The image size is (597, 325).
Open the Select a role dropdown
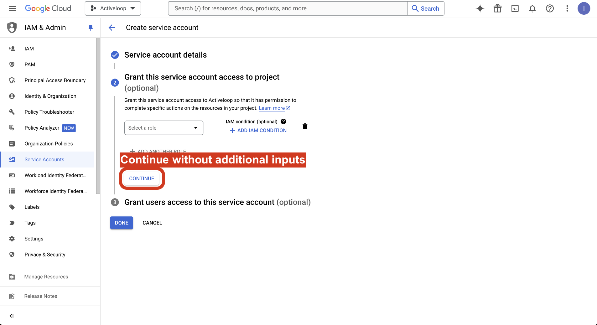point(164,128)
